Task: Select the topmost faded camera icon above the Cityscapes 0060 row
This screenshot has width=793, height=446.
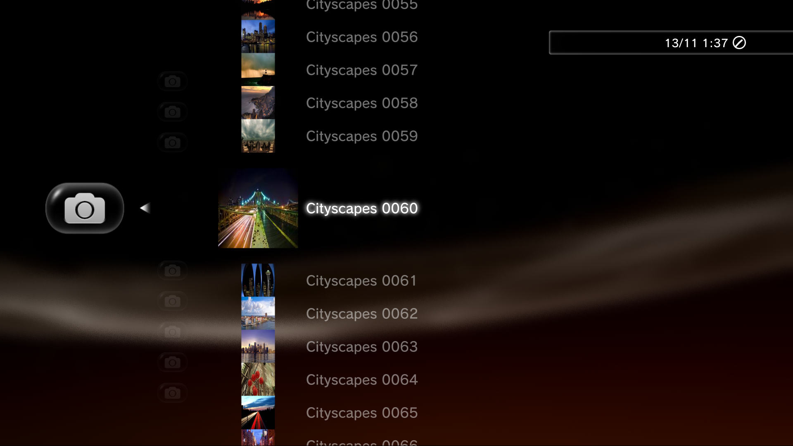Action: coord(172,81)
